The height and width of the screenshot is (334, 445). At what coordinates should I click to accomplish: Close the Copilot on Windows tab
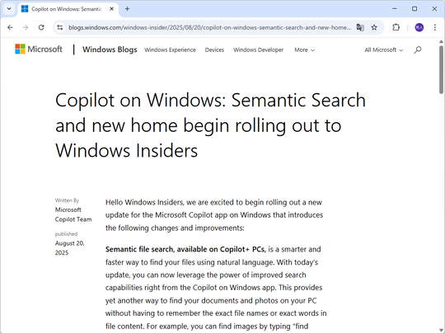112,9
